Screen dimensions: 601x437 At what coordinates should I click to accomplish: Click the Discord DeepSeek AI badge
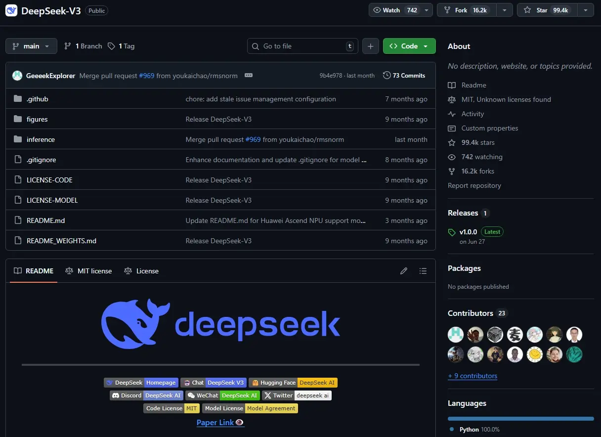pyautogui.click(x=146, y=395)
